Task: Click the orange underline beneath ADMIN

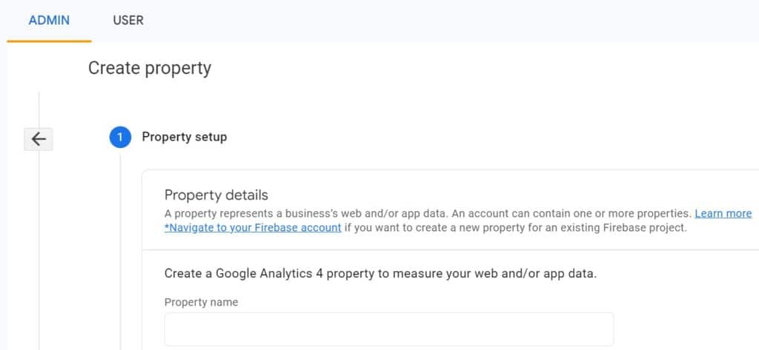Action: (49, 41)
